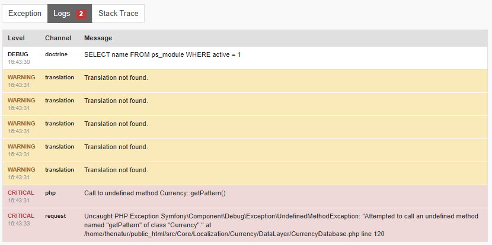Click the php channel cell
This screenshot has width=492, height=245.
click(x=50, y=193)
